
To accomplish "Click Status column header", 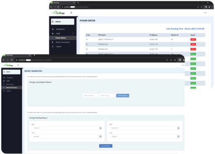I will tap(193, 35).
